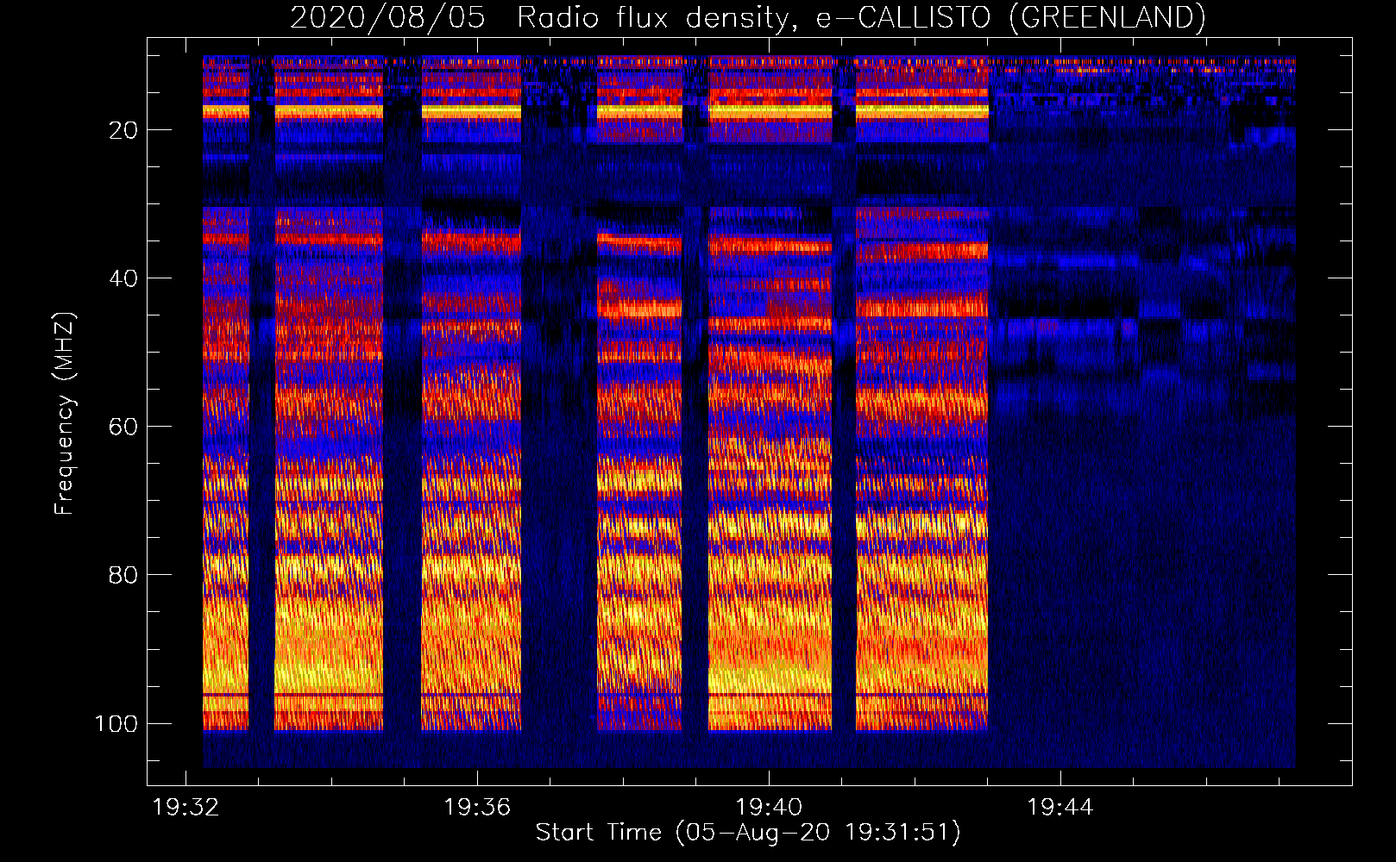Click the Frequency (MHZ) axis label
The width and height of the screenshot is (1396, 862).
(x=65, y=413)
